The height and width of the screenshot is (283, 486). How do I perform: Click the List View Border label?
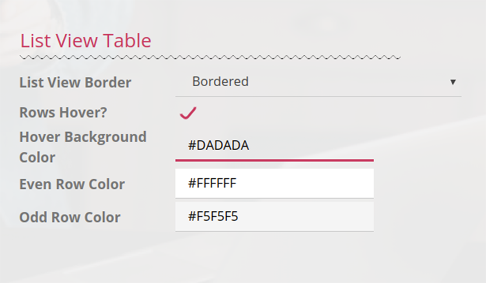(75, 83)
